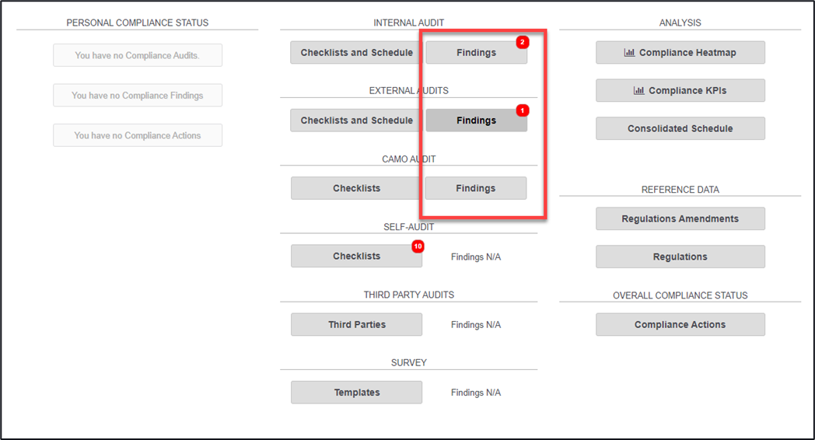815x440 pixels.
Task: Open Internal Audit Checklists and Schedule
Action: point(356,53)
